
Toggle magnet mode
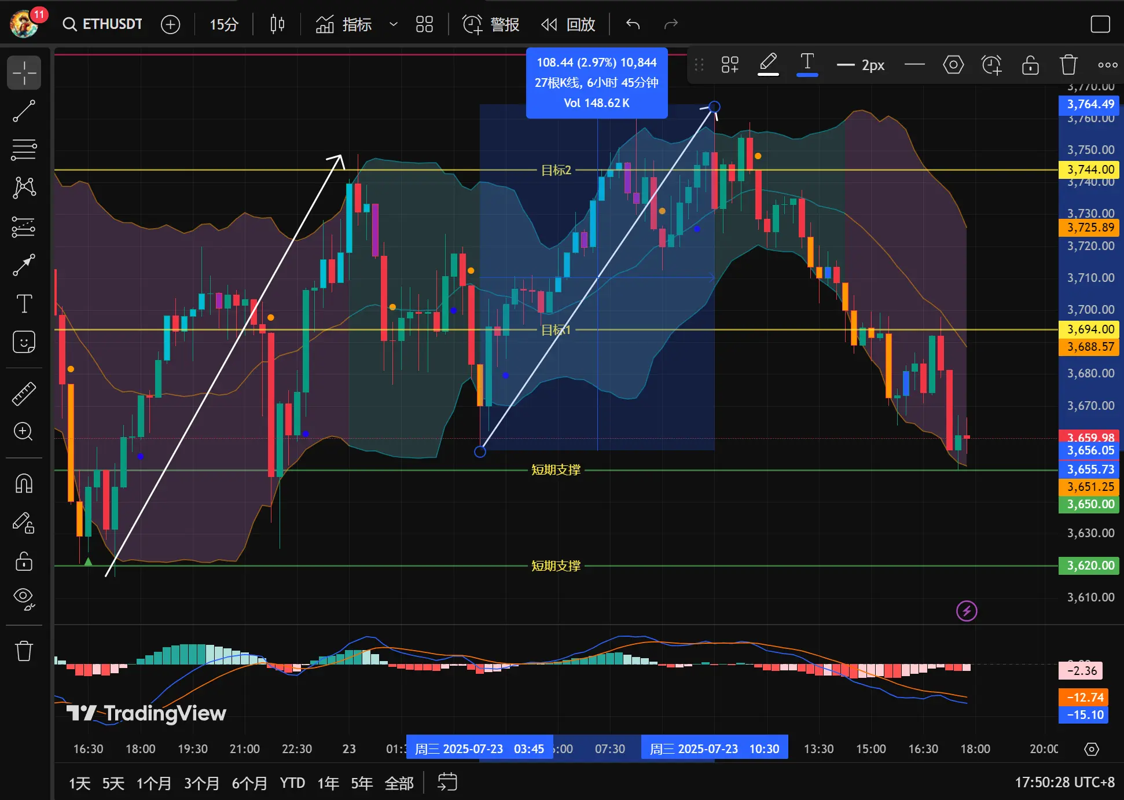(24, 483)
